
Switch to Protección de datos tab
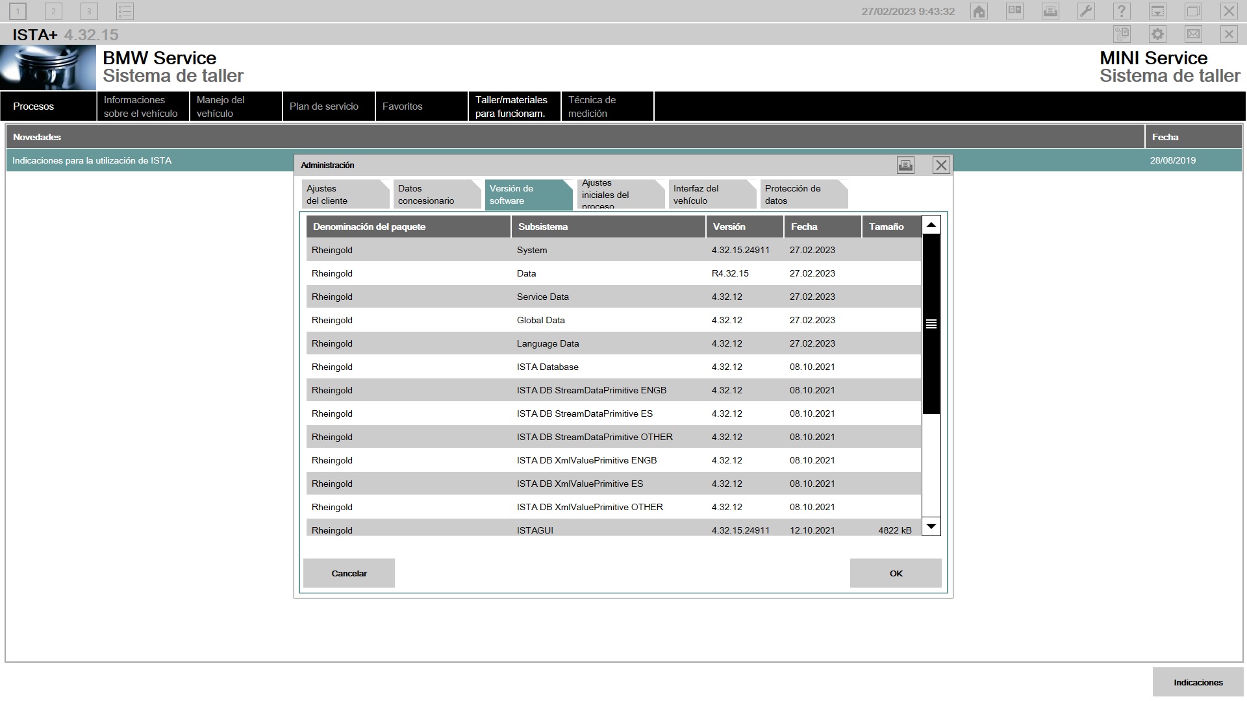(x=803, y=195)
